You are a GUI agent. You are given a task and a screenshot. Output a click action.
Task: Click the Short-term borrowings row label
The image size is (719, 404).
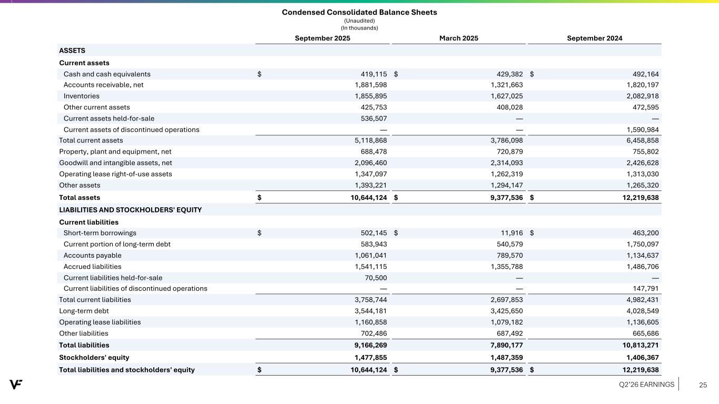click(100, 233)
